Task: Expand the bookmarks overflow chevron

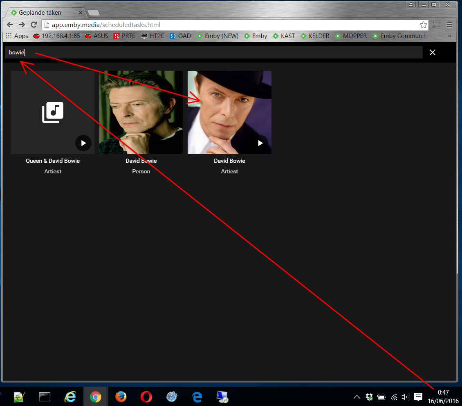Action: point(450,36)
